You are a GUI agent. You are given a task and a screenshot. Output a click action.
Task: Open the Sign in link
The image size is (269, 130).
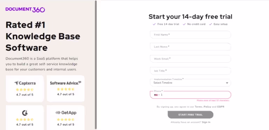[x=206, y=122]
